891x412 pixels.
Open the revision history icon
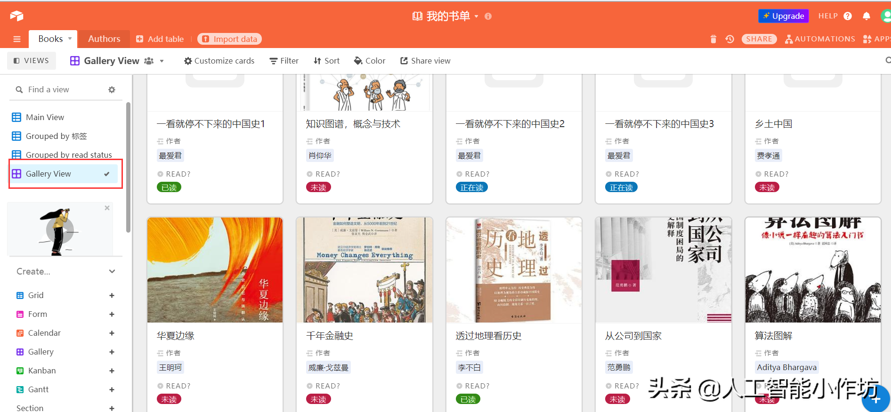[x=730, y=39]
